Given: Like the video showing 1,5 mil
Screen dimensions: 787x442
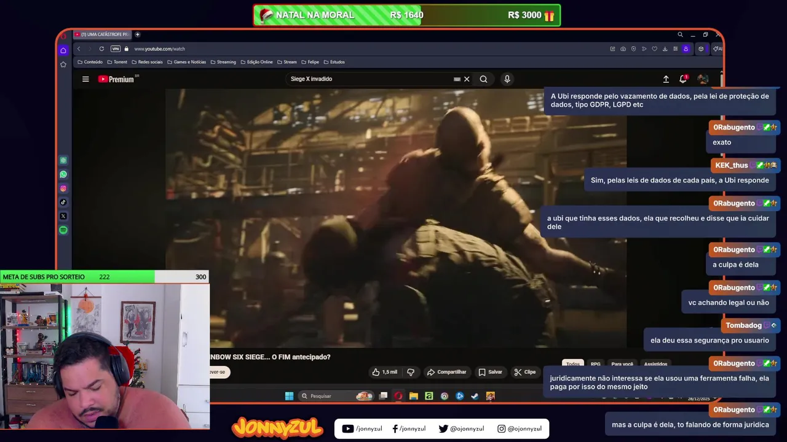Looking at the screenshot, I should coord(385,372).
